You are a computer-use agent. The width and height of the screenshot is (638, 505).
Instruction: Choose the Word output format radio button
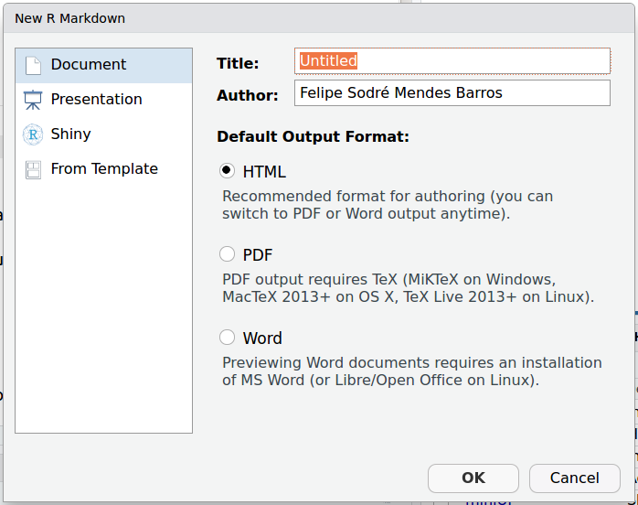point(227,338)
